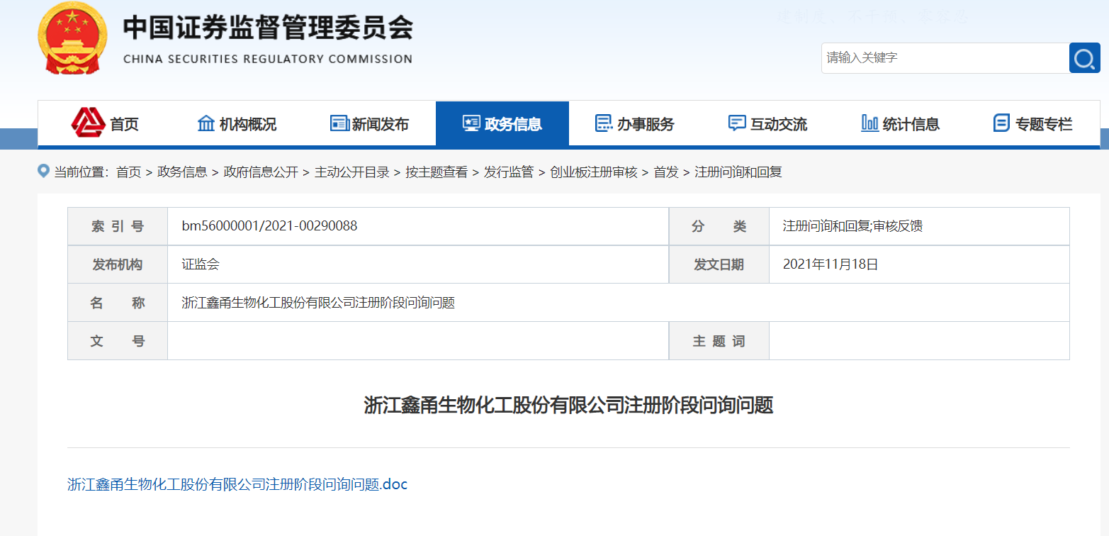
Task: Click 主动公开目录 breadcrumb link
Action: [352, 172]
